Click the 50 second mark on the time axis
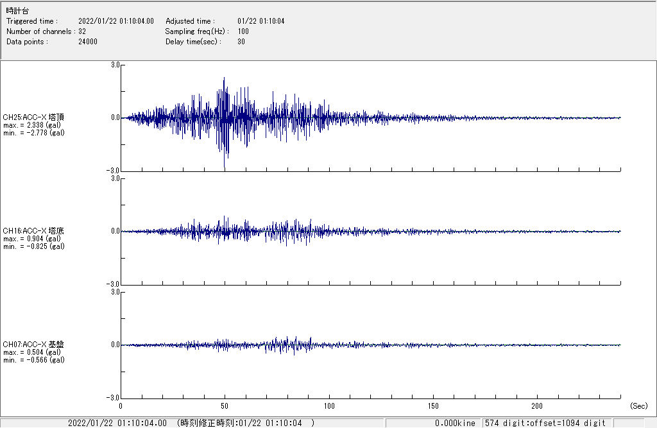 tap(225, 406)
